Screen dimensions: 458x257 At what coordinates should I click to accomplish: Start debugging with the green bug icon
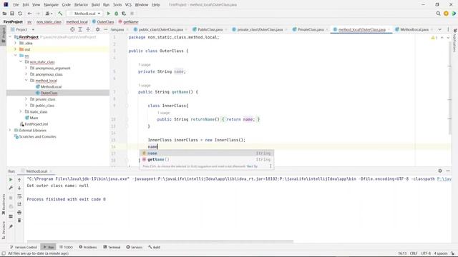[x=116, y=14]
